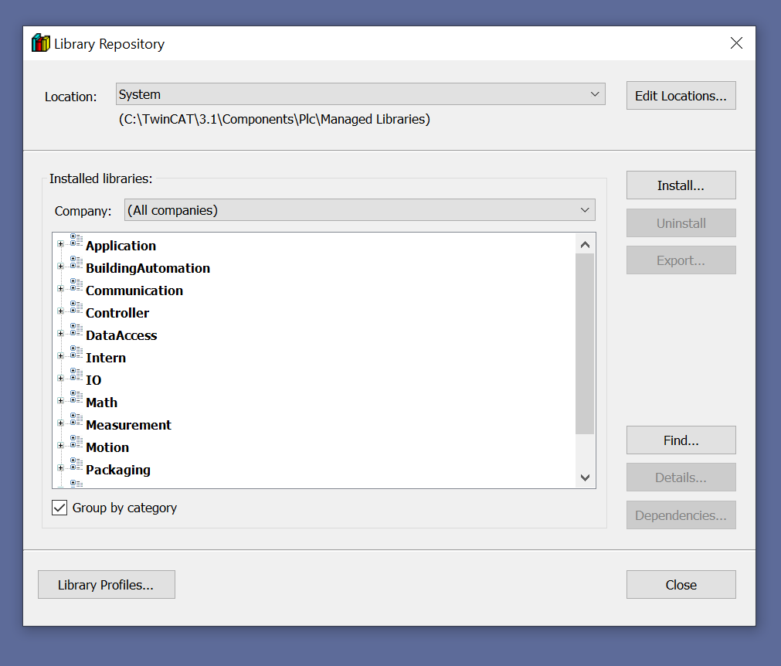Expand the Communication tree node

click(60, 288)
